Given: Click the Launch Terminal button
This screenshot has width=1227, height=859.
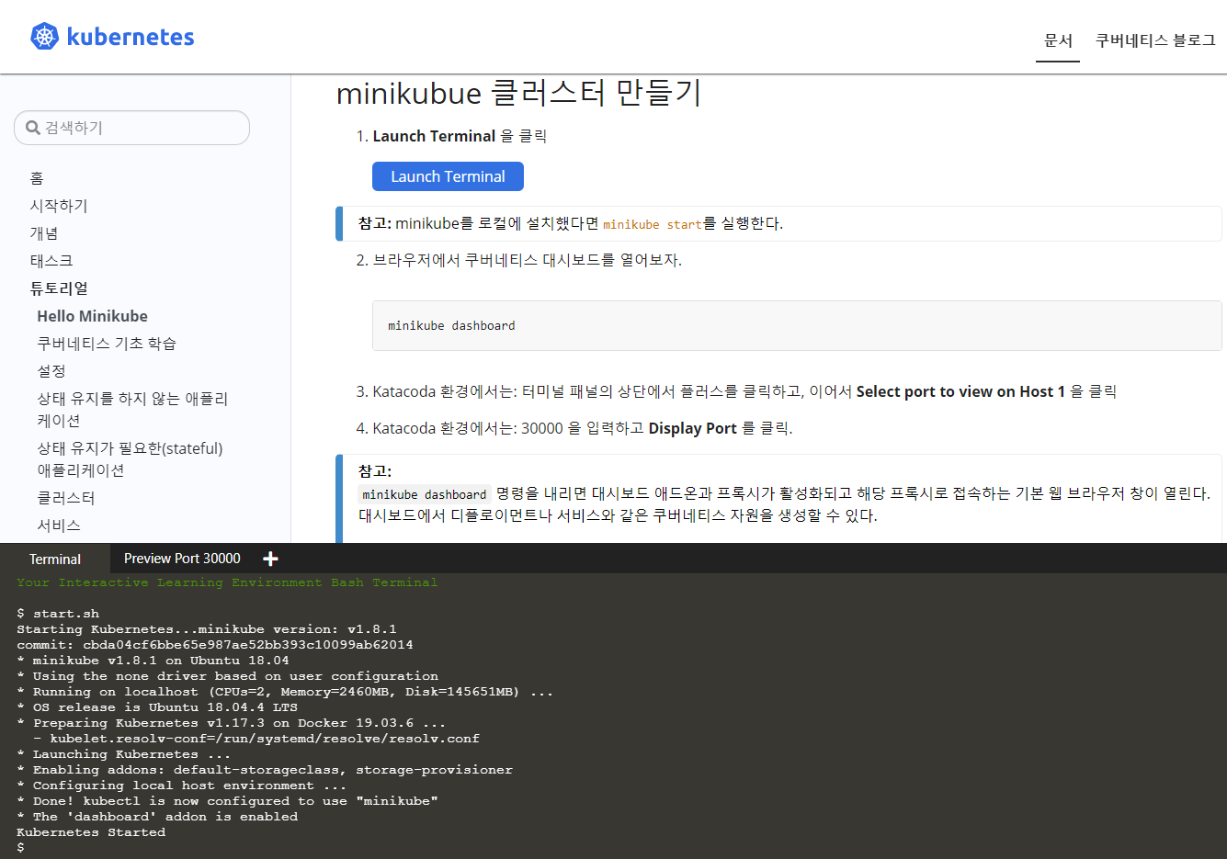Looking at the screenshot, I should pos(448,176).
